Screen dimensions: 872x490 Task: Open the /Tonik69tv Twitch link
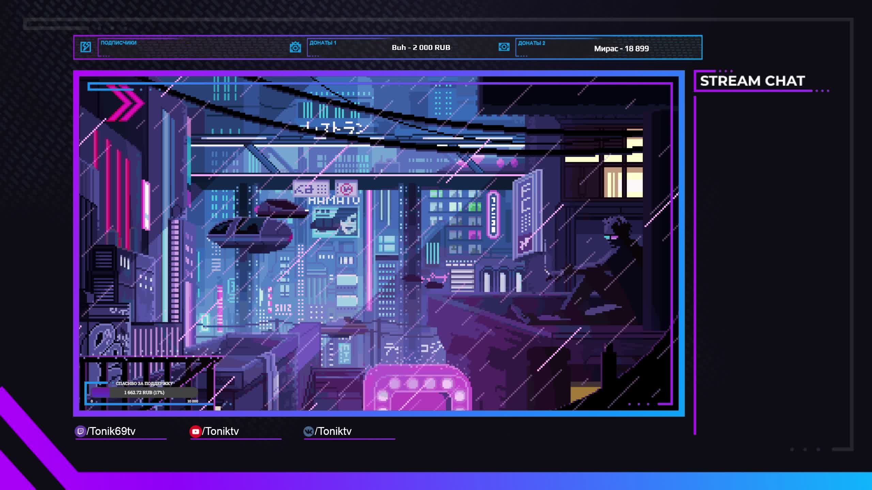click(x=111, y=431)
